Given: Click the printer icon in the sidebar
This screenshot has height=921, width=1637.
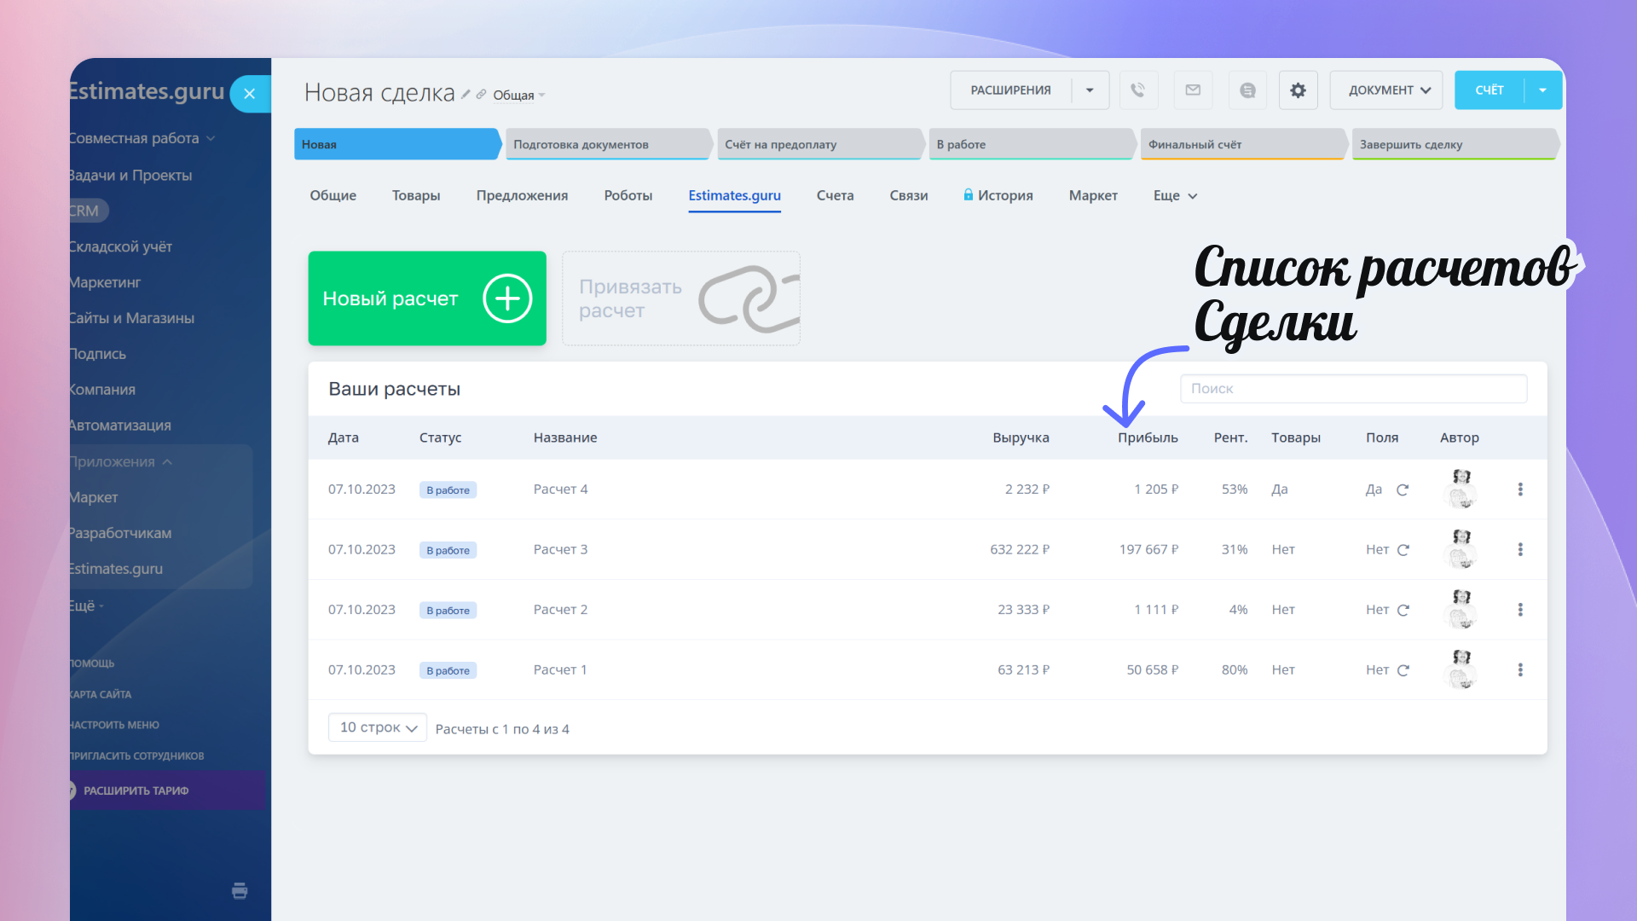Looking at the screenshot, I should click(240, 891).
